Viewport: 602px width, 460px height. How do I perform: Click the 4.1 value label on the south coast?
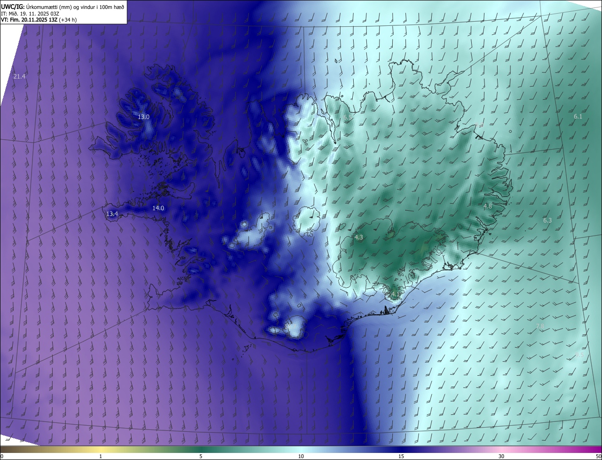tap(395, 294)
